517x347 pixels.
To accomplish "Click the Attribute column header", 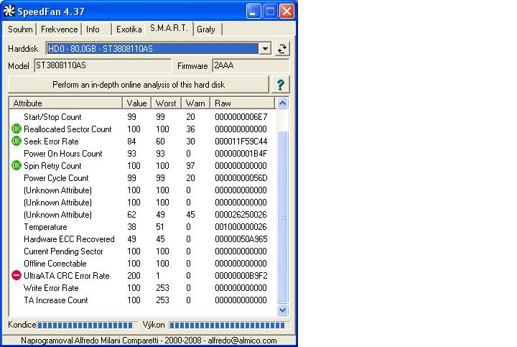I will point(66,103).
